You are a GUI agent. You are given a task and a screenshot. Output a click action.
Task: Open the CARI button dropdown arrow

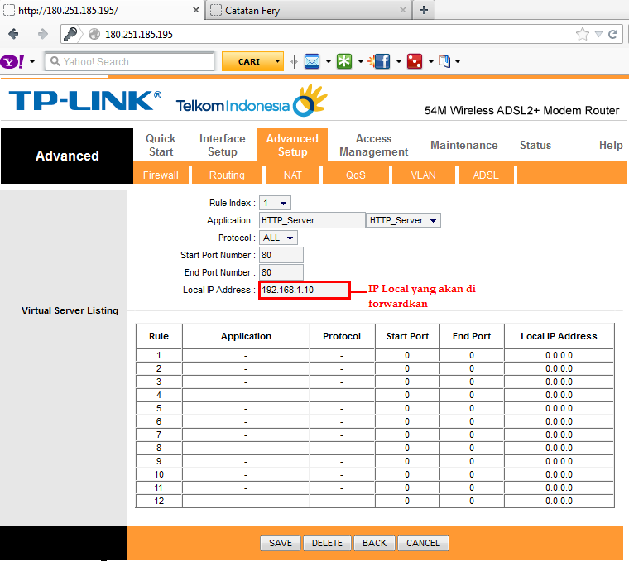pyautogui.click(x=277, y=61)
